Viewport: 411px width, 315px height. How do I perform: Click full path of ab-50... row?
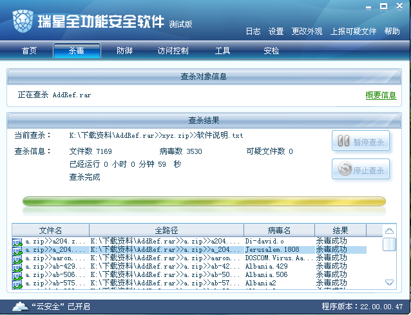tap(165, 275)
